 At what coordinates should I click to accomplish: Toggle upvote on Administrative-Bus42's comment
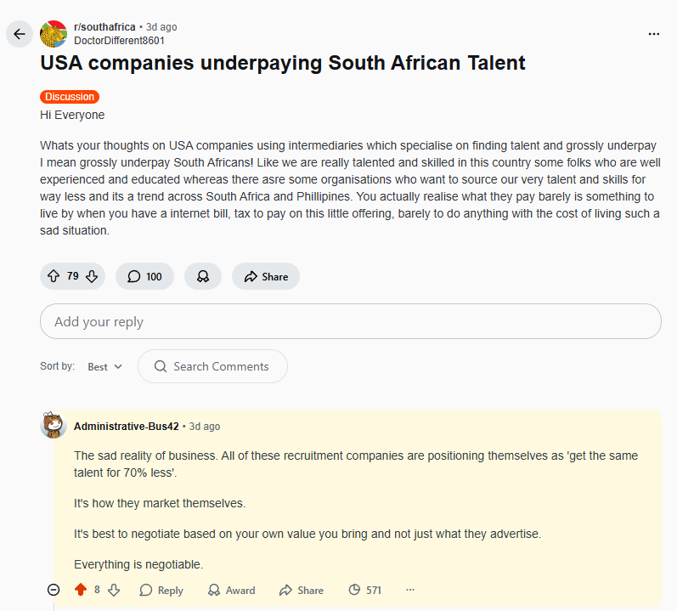[x=81, y=590]
